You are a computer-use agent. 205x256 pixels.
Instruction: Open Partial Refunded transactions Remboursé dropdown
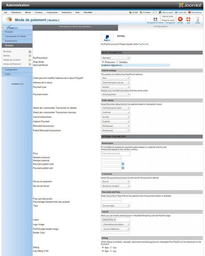pos(115,131)
